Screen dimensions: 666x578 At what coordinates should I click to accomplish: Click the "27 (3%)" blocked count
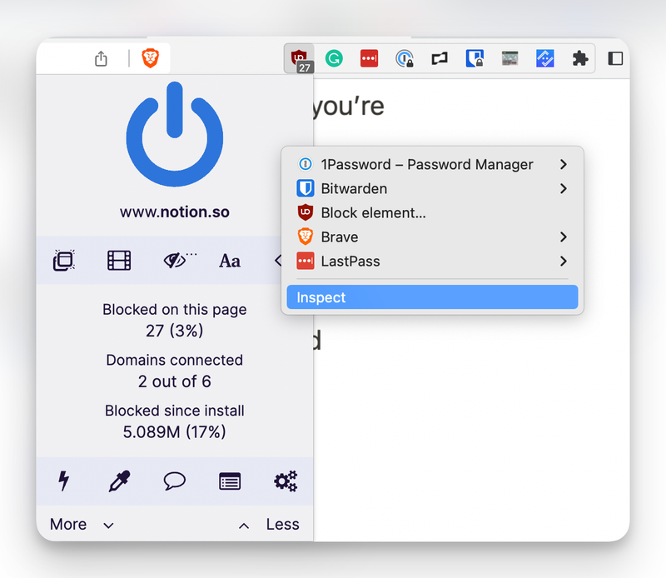pyautogui.click(x=175, y=331)
